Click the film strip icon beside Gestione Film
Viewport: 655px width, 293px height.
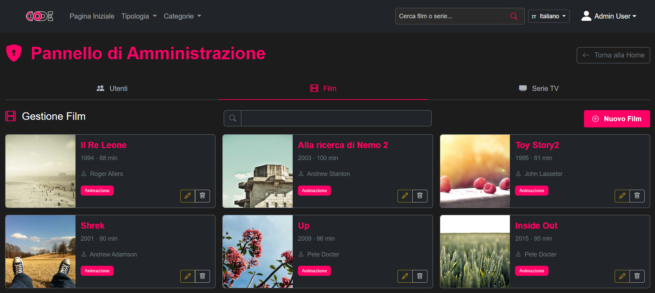point(11,116)
